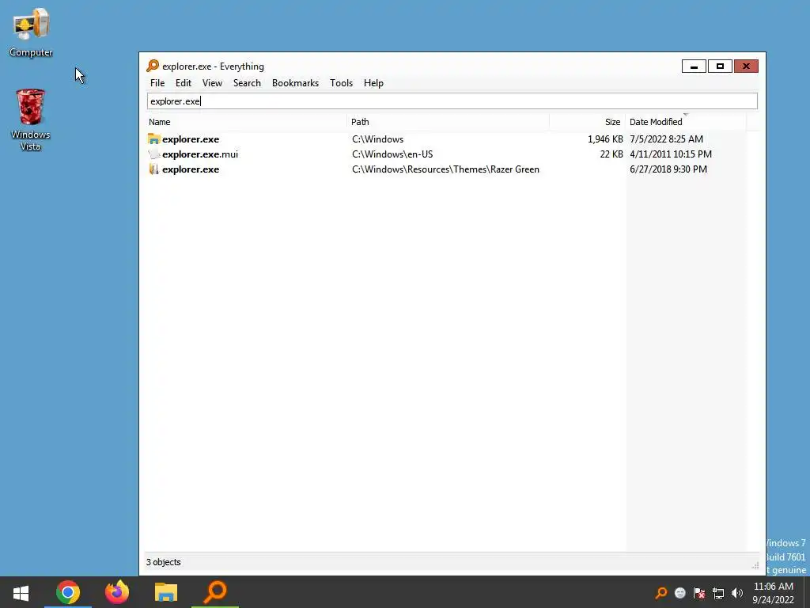Sort results by Name column header
The width and height of the screenshot is (810, 608).
coord(246,122)
